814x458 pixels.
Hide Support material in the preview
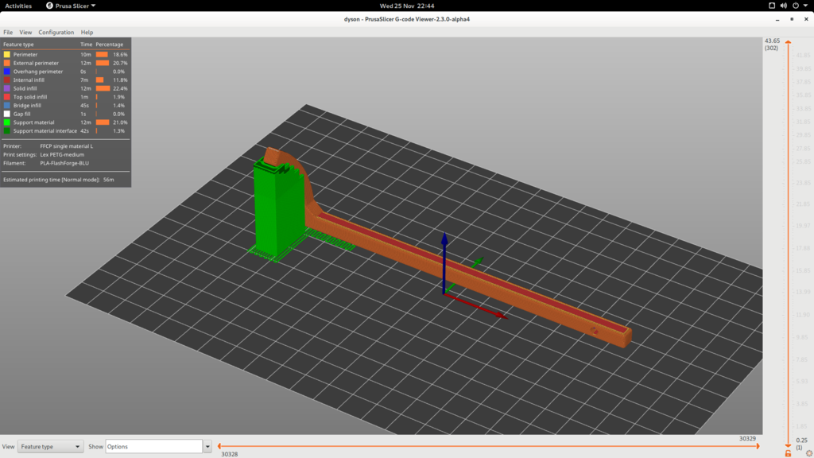[x=65, y=122]
